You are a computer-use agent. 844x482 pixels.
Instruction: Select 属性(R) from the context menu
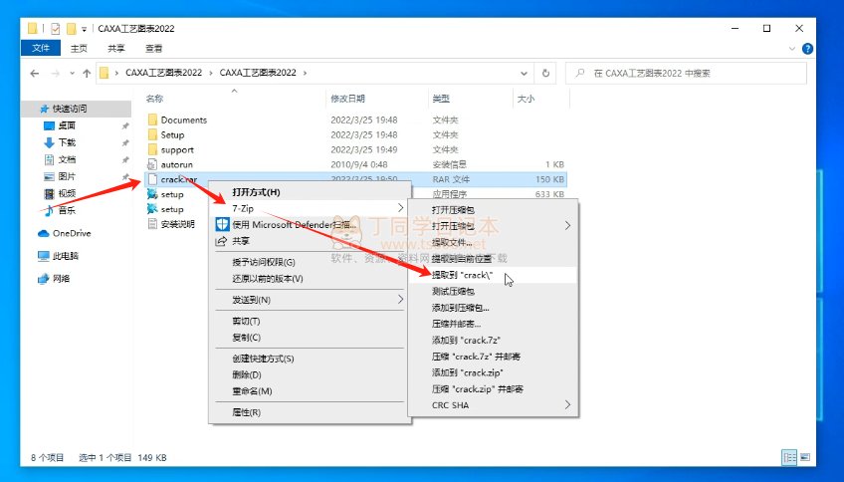pyautogui.click(x=247, y=411)
